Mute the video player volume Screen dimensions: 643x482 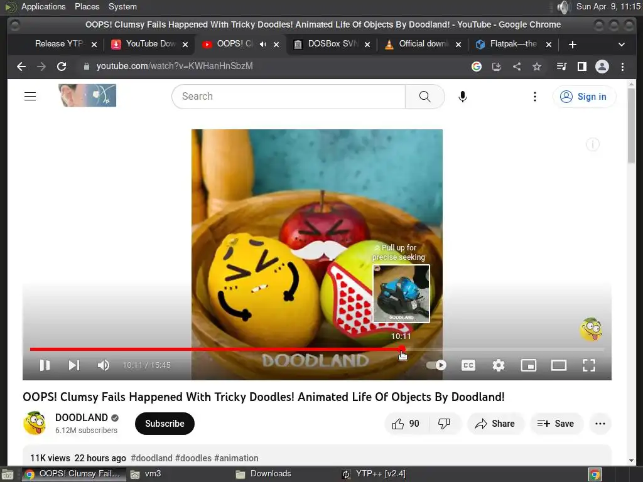[x=104, y=365]
